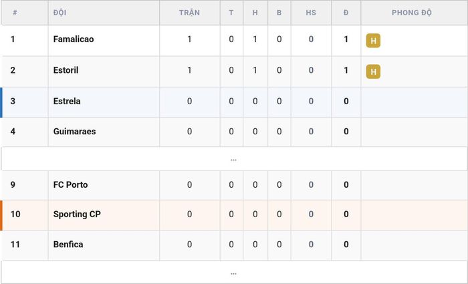Click the PHONG ĐỘ column header

(412, 13)
